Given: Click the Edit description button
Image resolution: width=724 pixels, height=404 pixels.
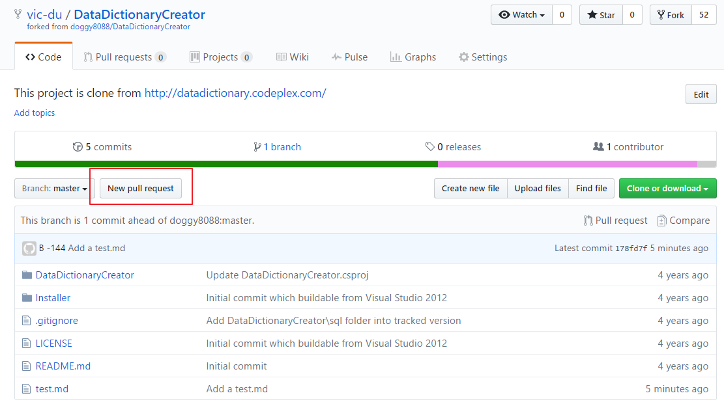Looking at the screenshot, I should 701,94.
